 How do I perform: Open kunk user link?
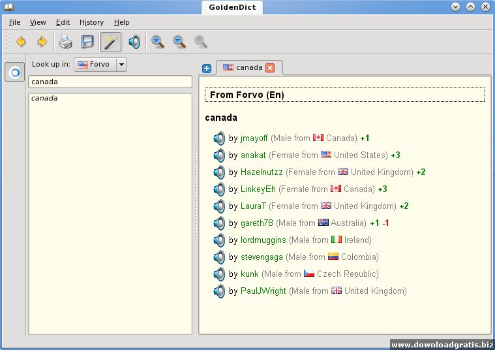tap(249, 274)
